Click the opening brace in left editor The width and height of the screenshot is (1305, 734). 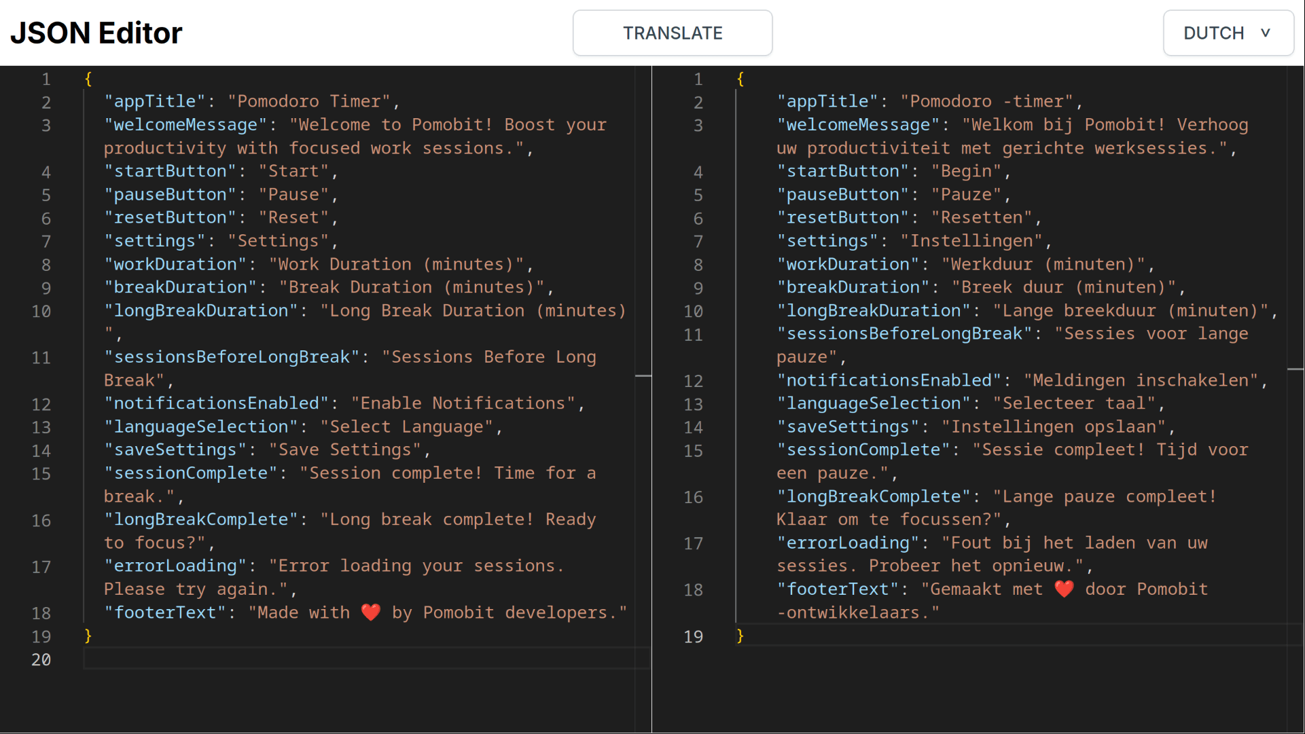(88, 79)
